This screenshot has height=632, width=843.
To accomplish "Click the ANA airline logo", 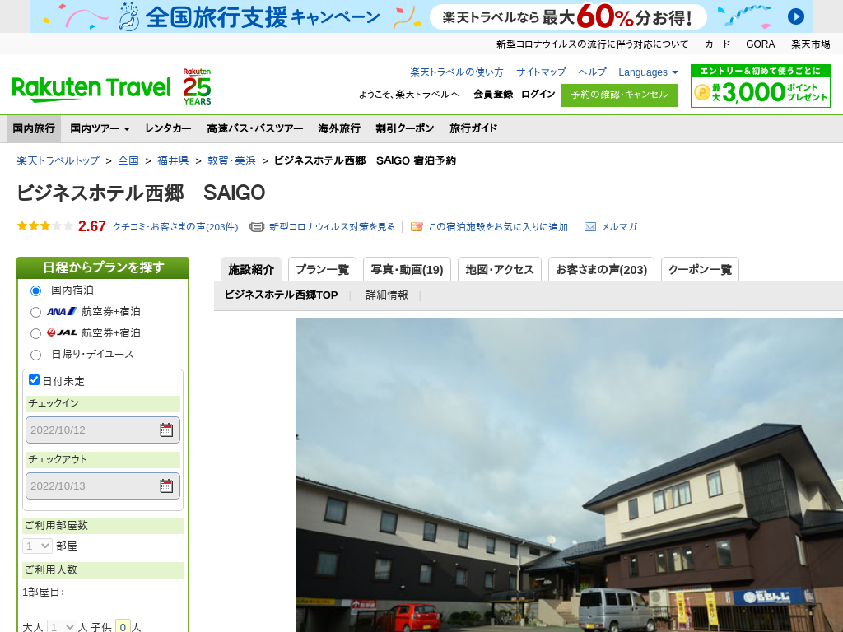I will point(61,312).
